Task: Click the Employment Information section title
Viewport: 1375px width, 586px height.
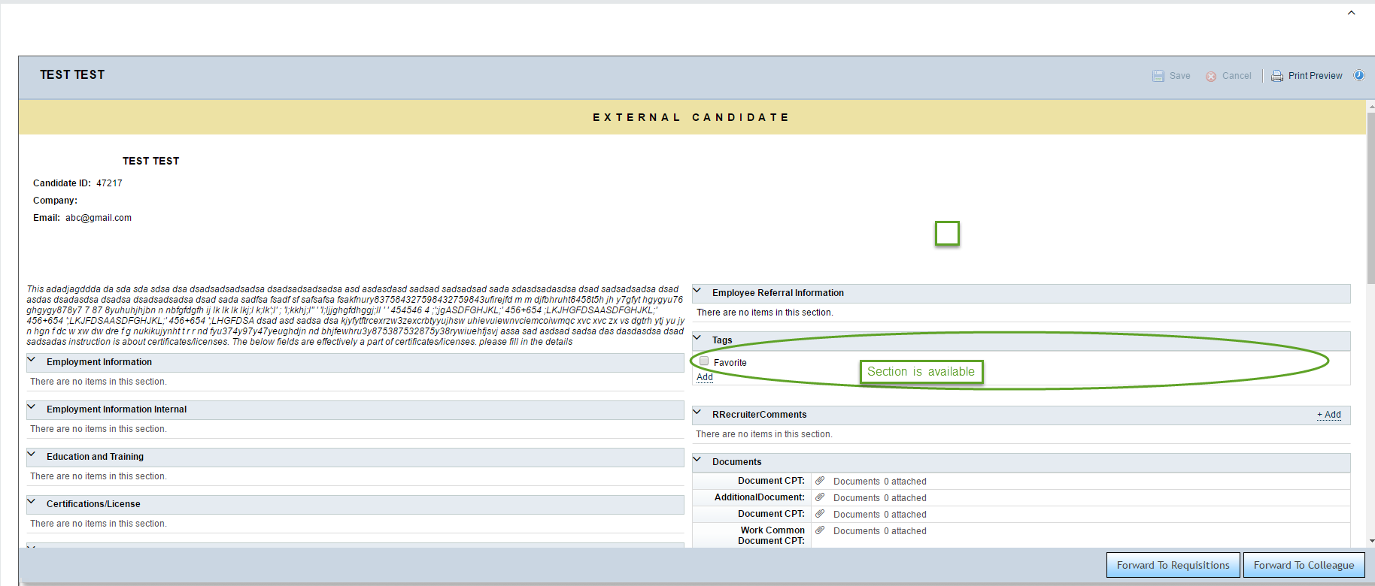Action: pyautogui.click(x=99, y=362)
